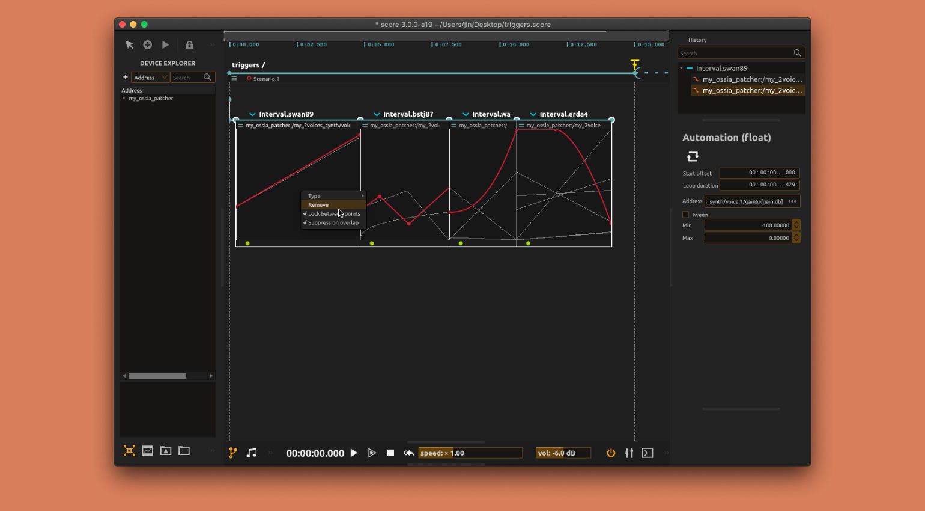
Task: Expand the my_ossia_patcher tree node
Action: tap(124, 99)
